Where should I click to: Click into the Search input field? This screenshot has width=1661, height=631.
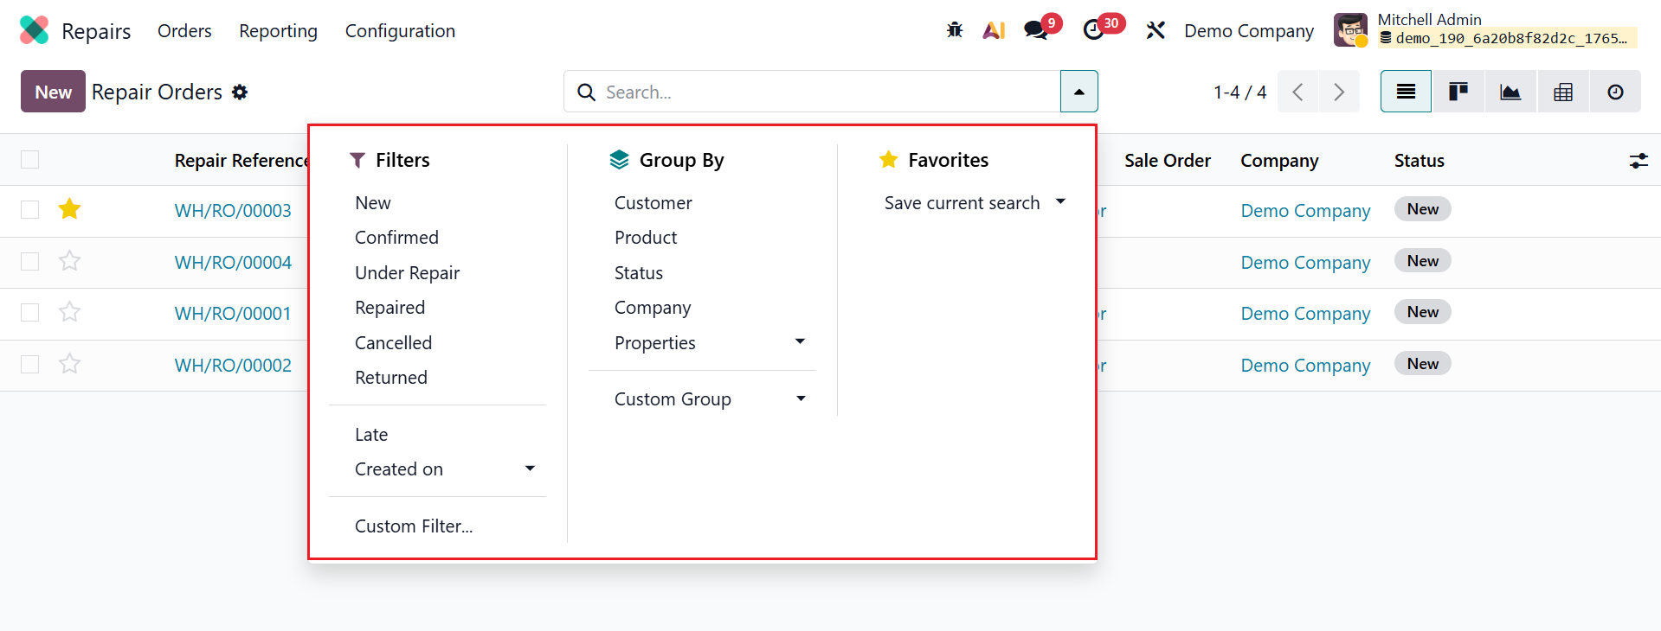coord(814,92)
